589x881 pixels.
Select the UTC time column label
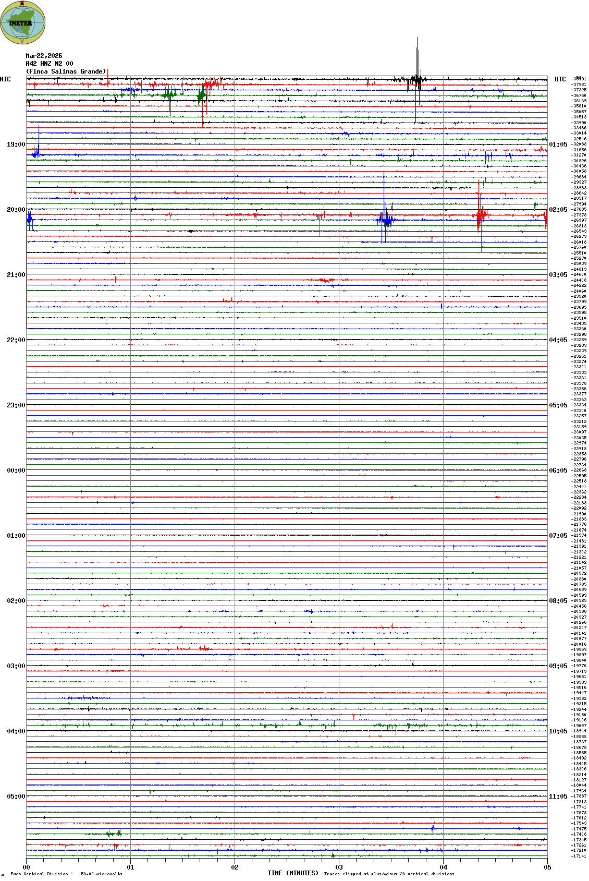click(x=560, y=79)
